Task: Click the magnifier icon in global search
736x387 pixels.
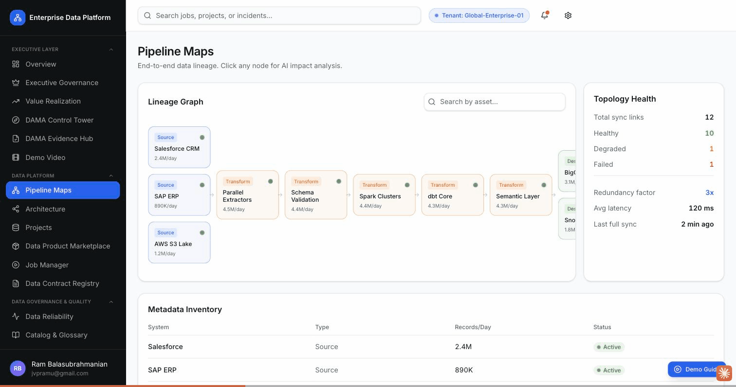Action: (x=147, y=16)
